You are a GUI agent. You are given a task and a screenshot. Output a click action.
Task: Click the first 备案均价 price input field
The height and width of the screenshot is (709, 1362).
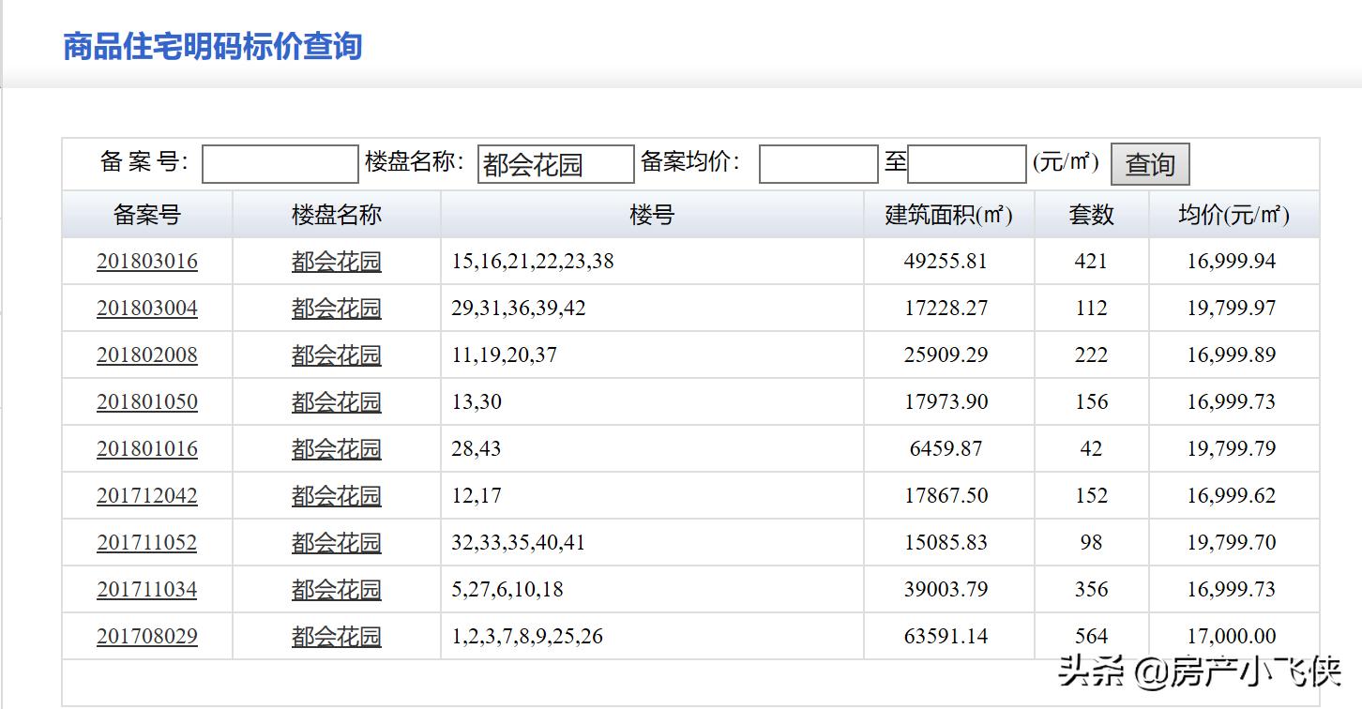[817, 163]
